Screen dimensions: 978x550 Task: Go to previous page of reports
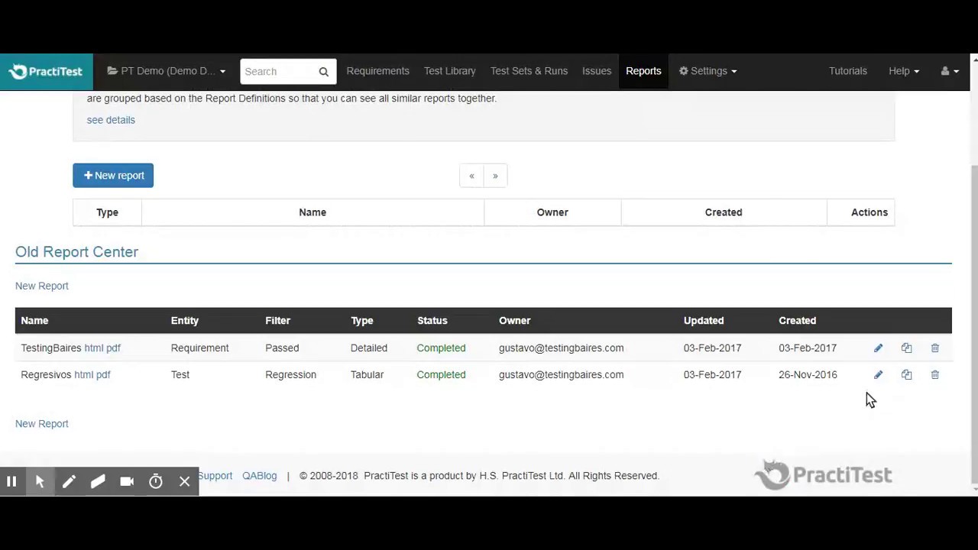(x=471, y=176)
